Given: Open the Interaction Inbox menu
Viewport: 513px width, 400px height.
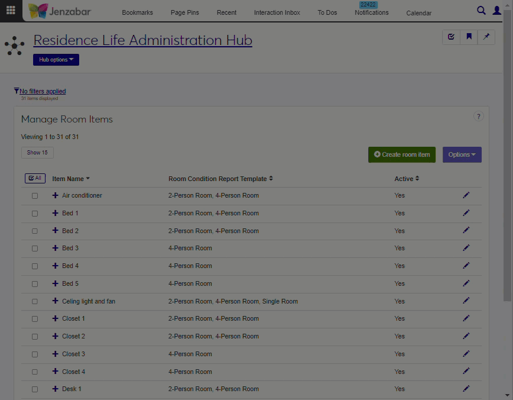Looking at the screenshot, I should coord(277,12).
